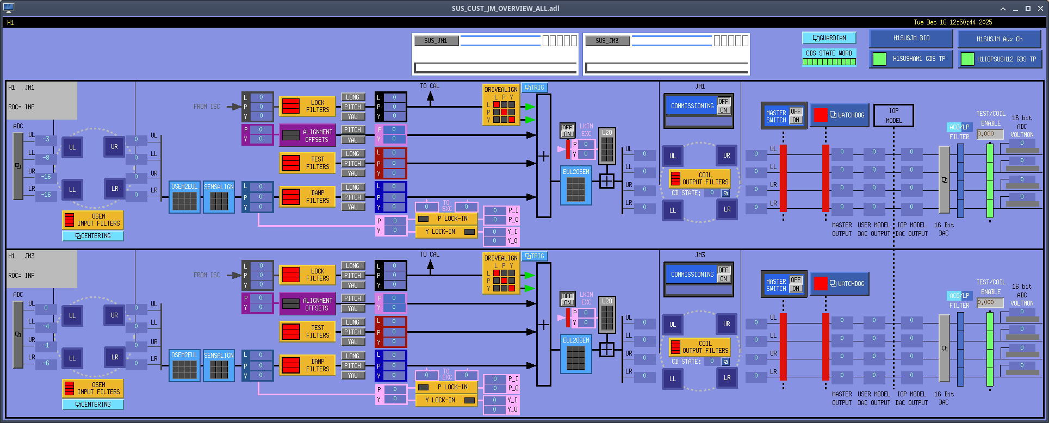Open the JM1 CENTERING related display
1049x423 pixels.
click(93, 236)
